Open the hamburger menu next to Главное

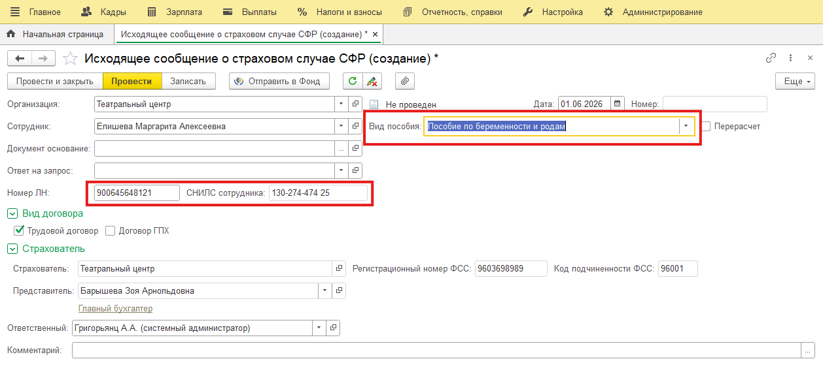[15, 12]
